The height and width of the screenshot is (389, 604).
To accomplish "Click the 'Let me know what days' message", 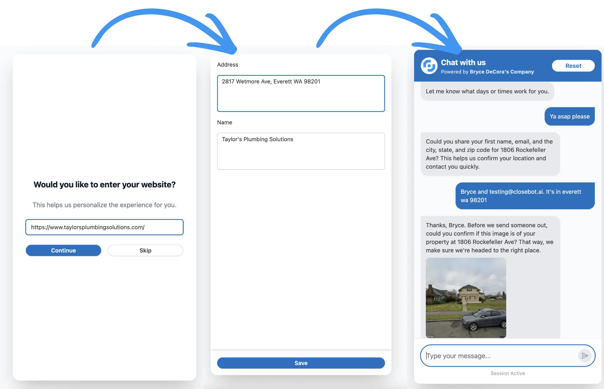I will (487, 91).
